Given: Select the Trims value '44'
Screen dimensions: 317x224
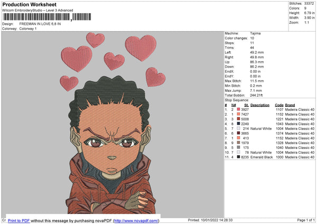Looking at the screenshot, I should click(252, 48).
